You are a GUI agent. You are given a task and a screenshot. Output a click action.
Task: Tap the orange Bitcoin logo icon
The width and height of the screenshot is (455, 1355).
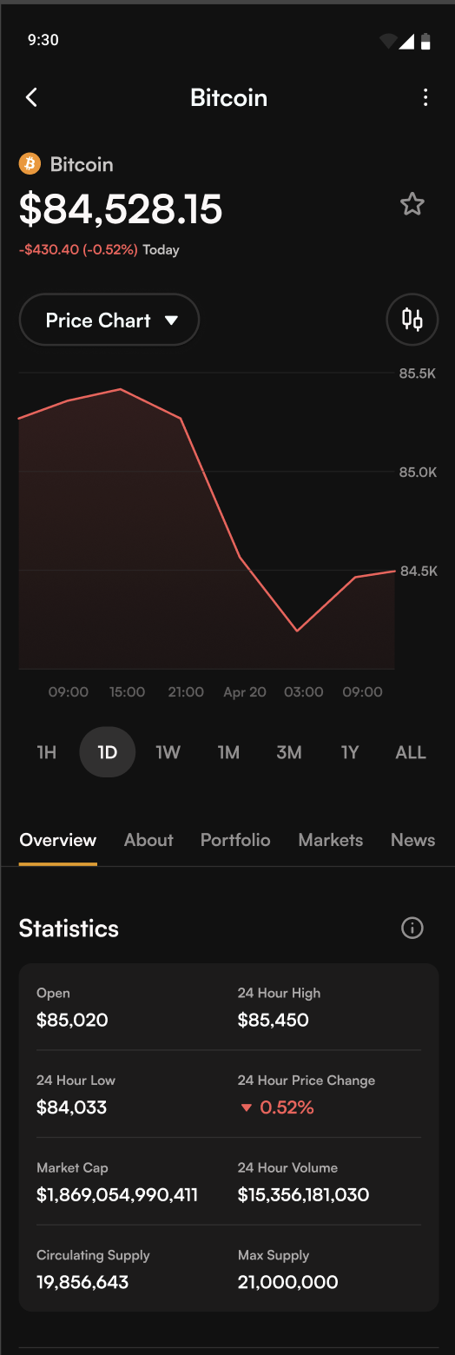tap(30, 164)
